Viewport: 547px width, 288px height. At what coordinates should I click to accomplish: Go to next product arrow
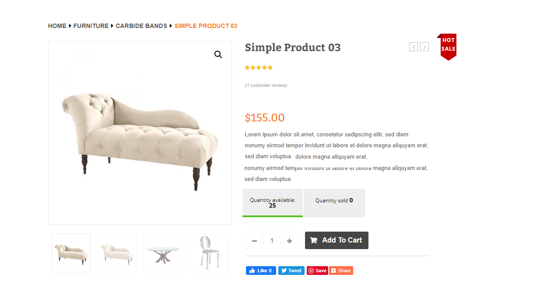pyautogui.click(x=424, y=47)
